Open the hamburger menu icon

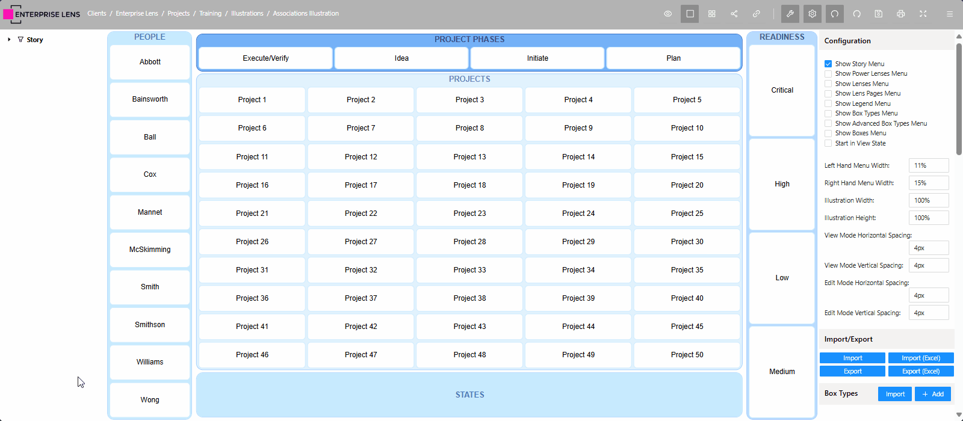[x=950, y=14]
